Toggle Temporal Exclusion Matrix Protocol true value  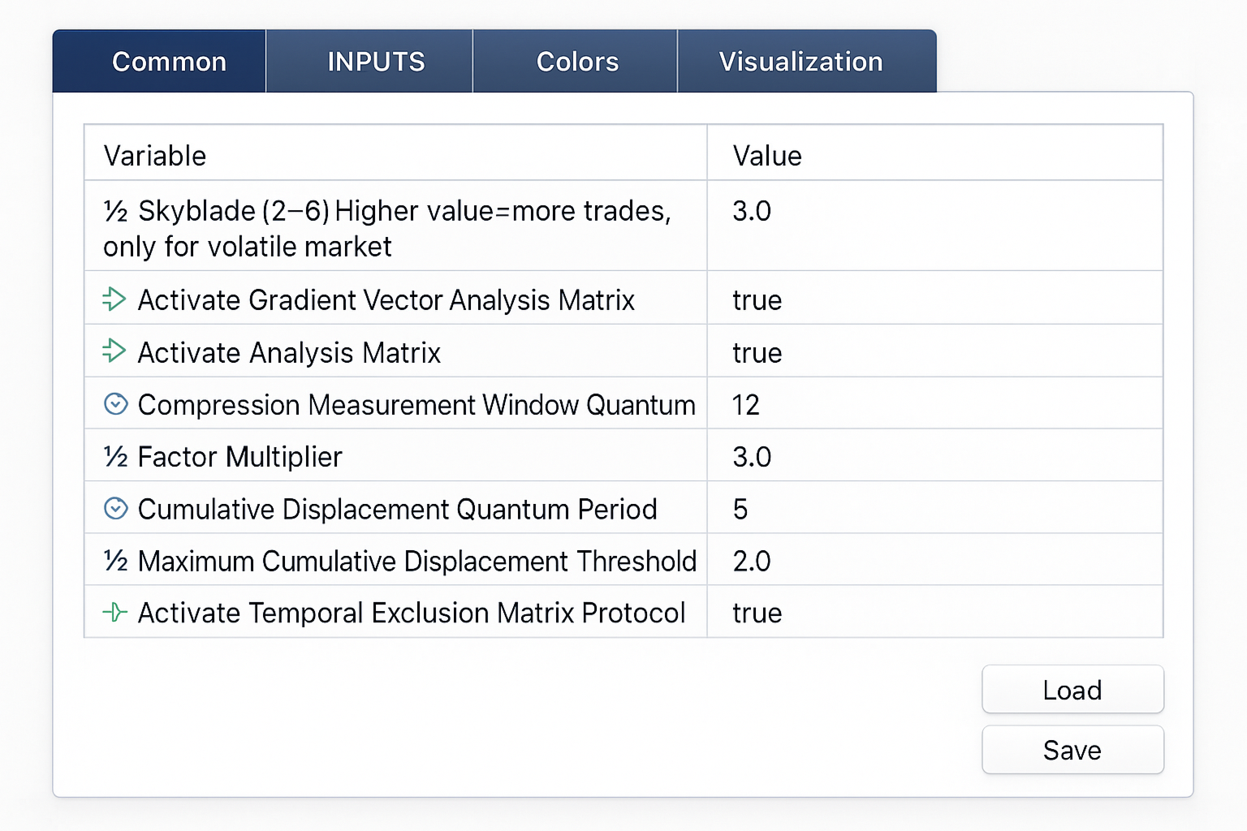757,613
